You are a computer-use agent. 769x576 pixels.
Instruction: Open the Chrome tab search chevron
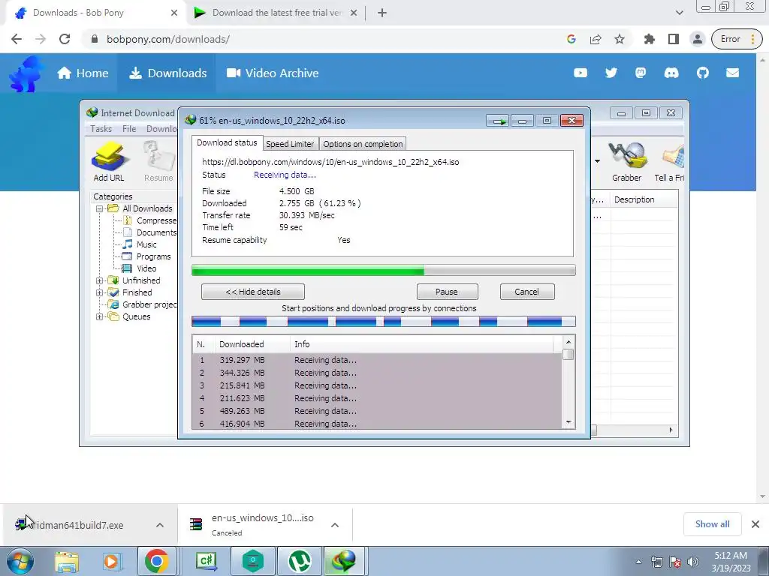(679, 13)
